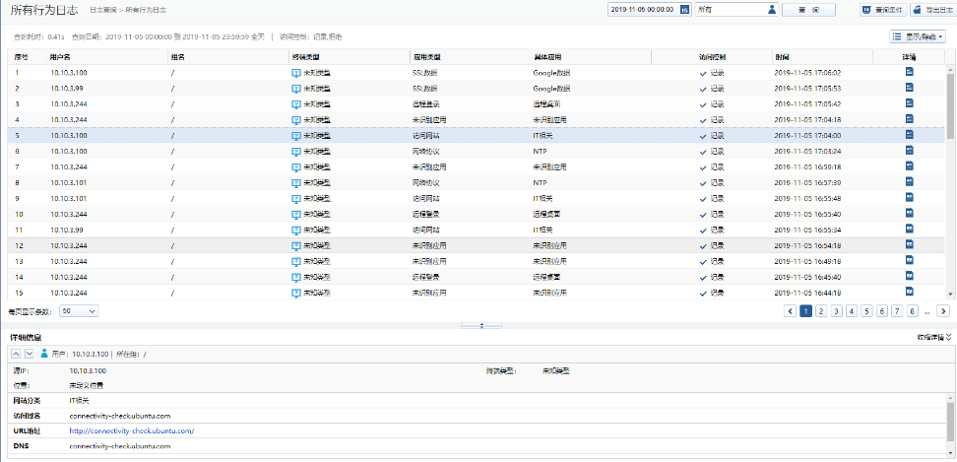The height and width of the screenshot is (462, 957).
Task: Click the start date input field
Action: click(642, 9)
